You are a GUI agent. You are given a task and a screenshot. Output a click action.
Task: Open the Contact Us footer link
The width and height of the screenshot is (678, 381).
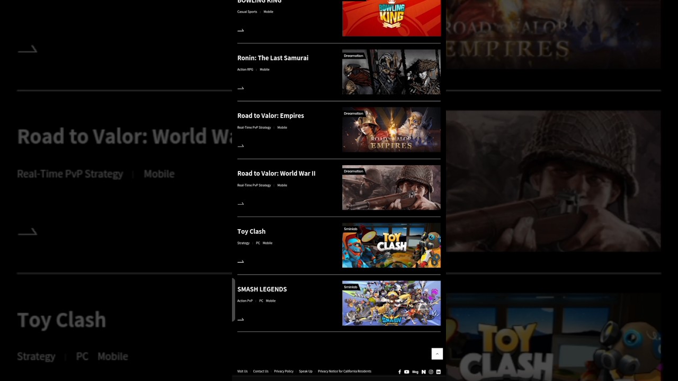(261, 371)
